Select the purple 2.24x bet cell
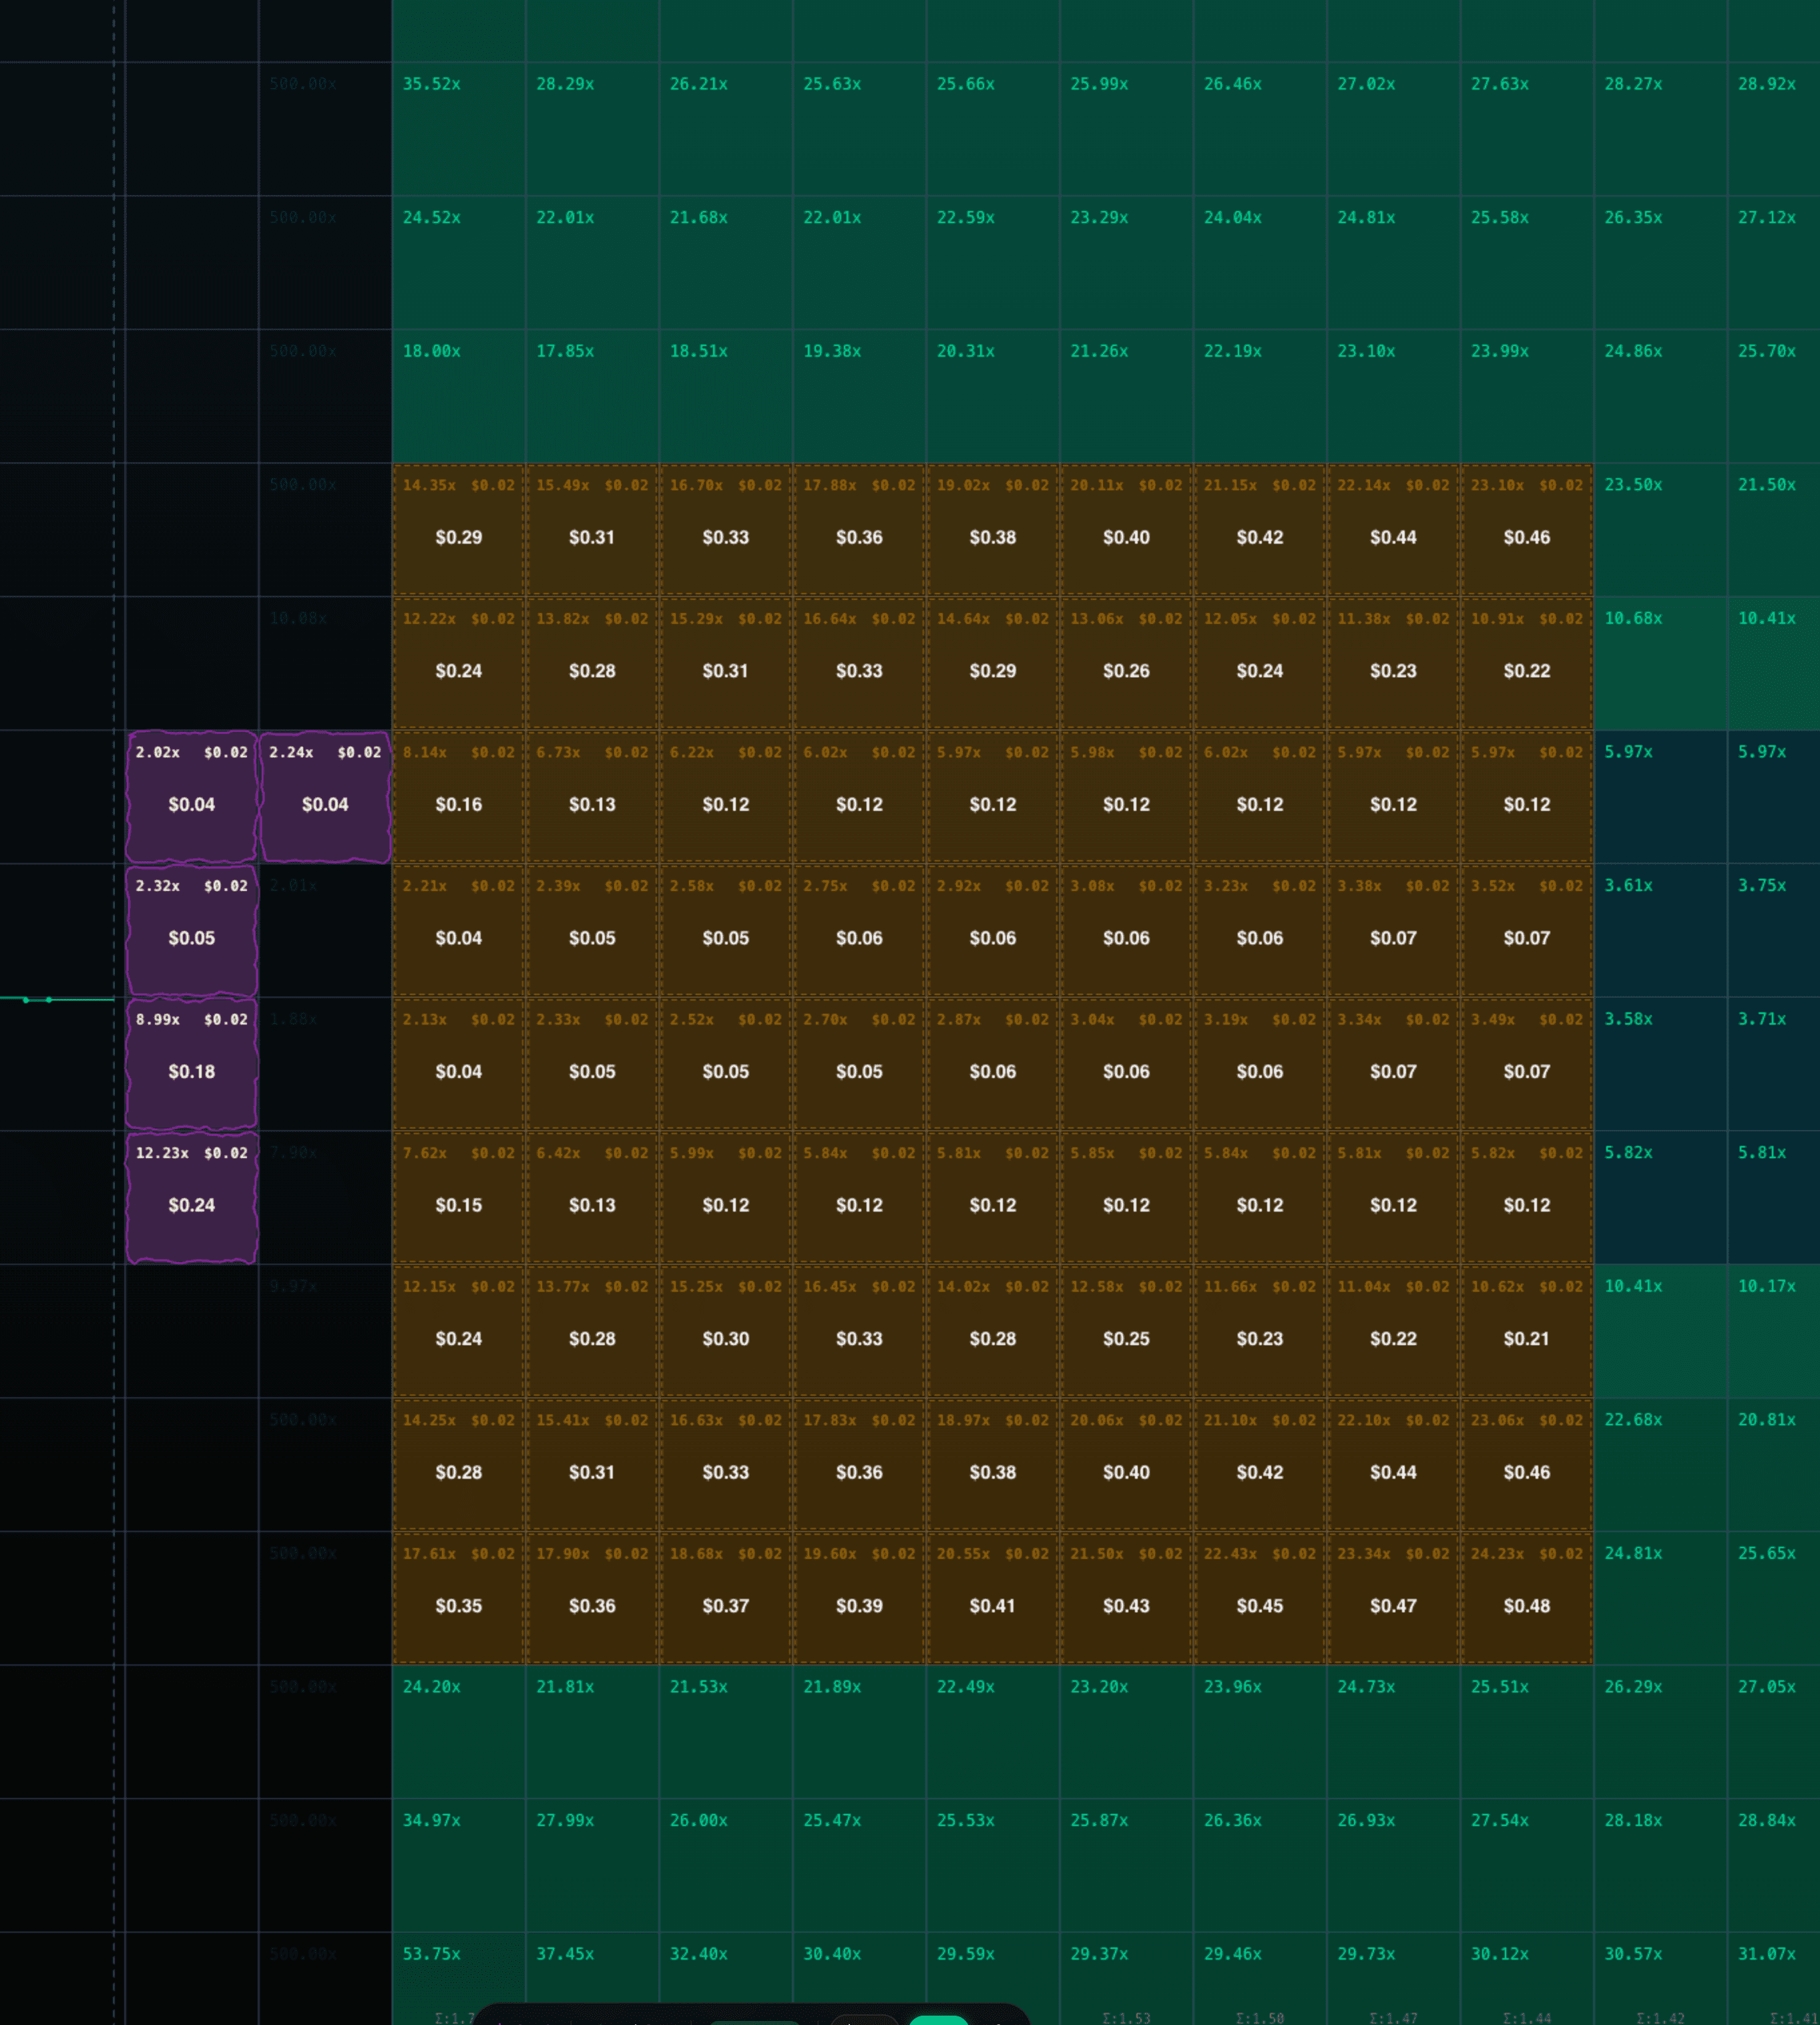Viewport: 1820px width, 2025px height. (x=325, y=796)
